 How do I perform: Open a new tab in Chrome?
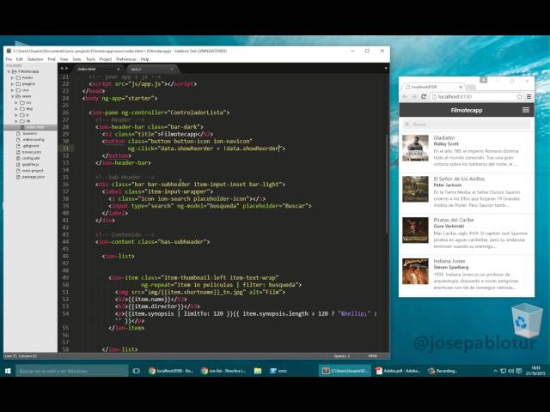[472, 87]
